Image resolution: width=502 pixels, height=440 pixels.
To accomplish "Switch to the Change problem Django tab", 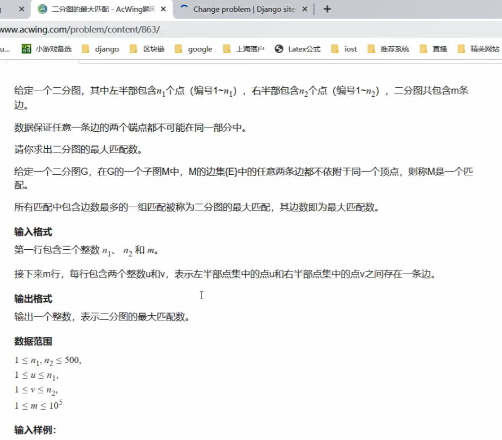I will point(244,9).
